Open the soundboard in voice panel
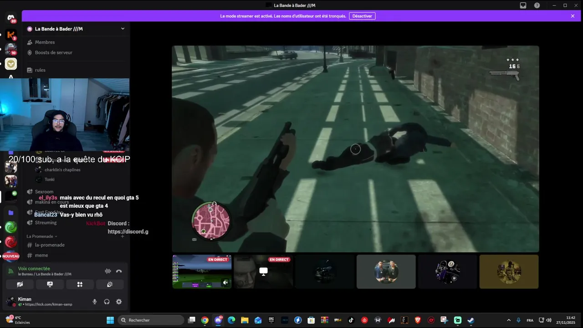Screen dimensions: 583x328 (x=110, y=284)
